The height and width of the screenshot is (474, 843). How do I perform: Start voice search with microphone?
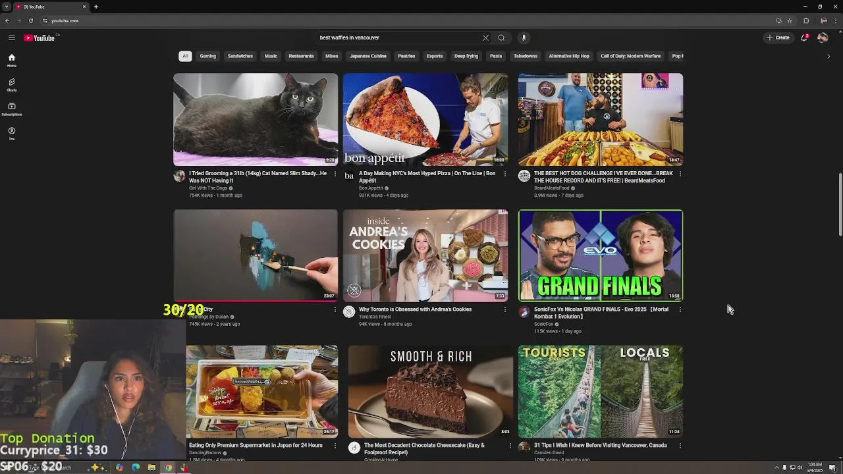[x=524, y=38]
